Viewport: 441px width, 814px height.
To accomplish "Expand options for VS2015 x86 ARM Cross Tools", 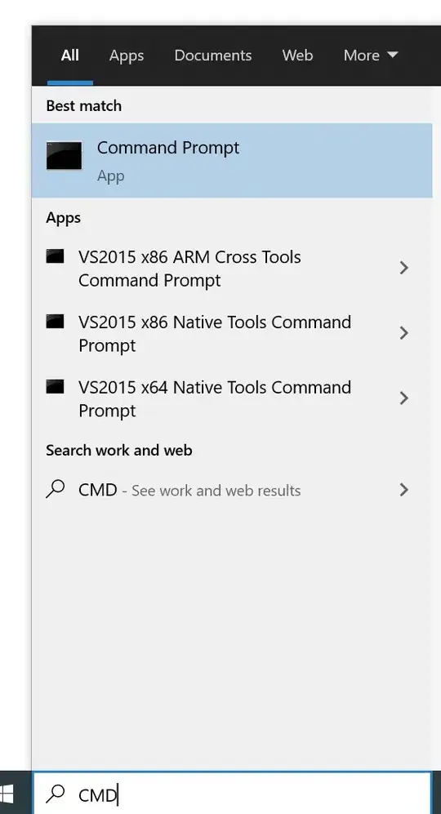I will point(403,268).
